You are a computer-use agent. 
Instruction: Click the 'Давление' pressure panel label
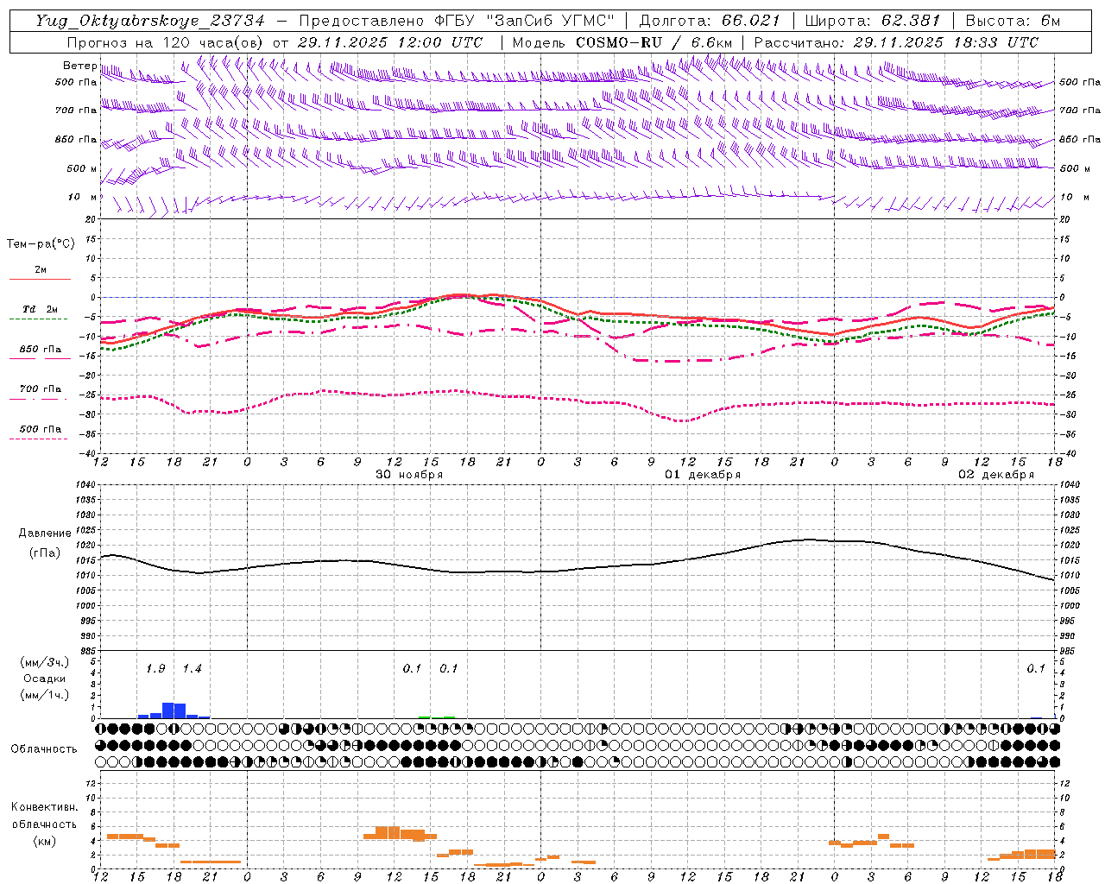tap(45, 534)
